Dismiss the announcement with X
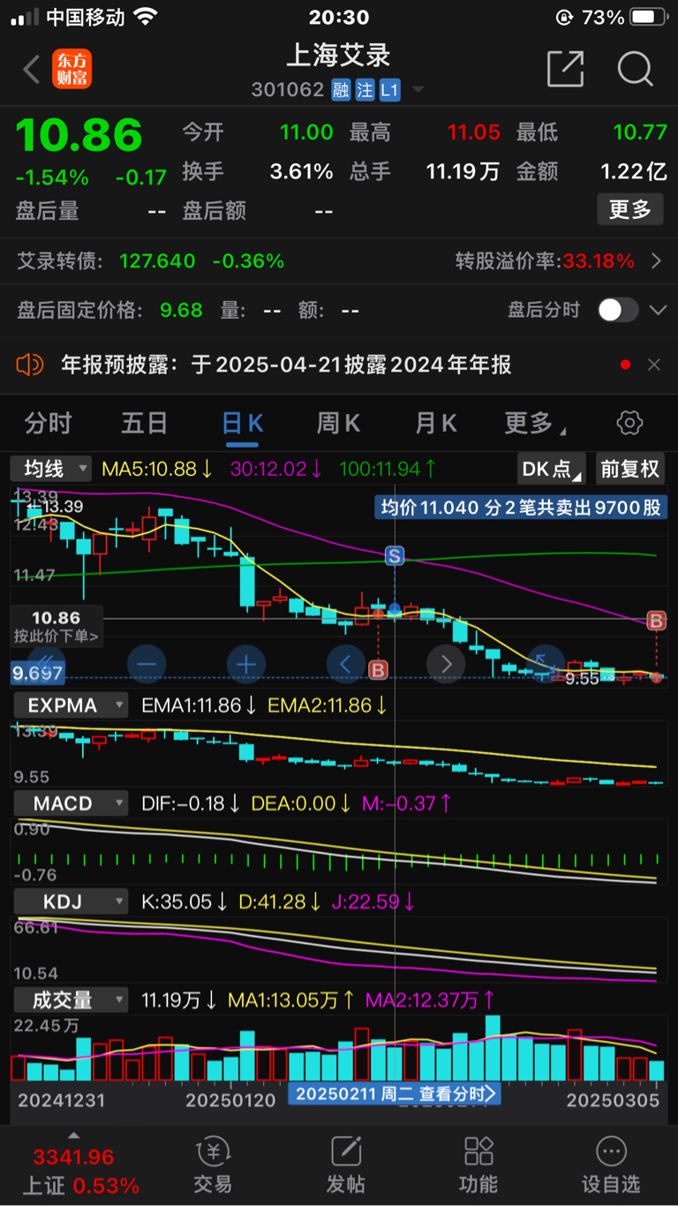 click(654, 365)
